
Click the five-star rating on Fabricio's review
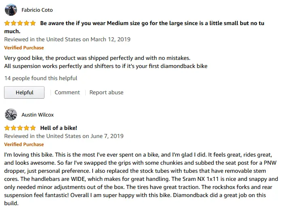pos(20,23)
